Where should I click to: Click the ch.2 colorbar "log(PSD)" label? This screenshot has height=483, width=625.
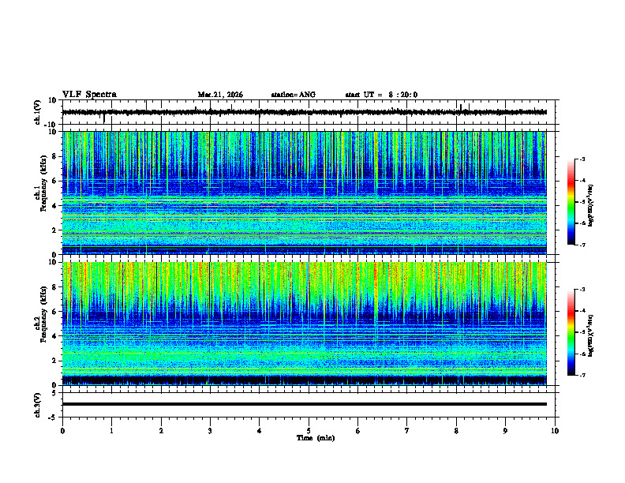590,335
